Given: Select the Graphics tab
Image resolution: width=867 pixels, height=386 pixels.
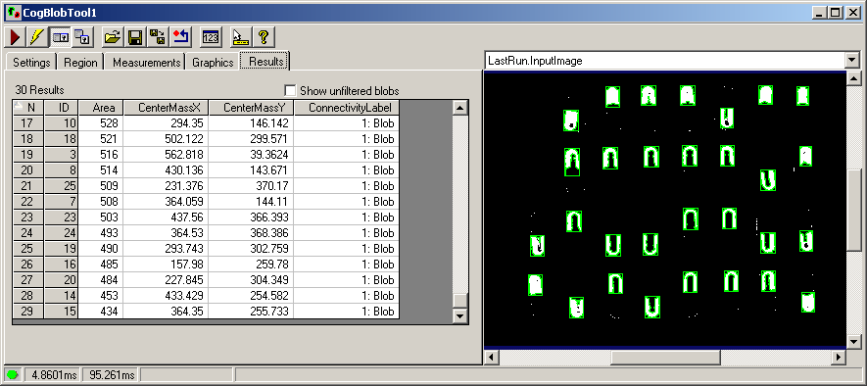Looking at the screenshot, I should (213, 63).
